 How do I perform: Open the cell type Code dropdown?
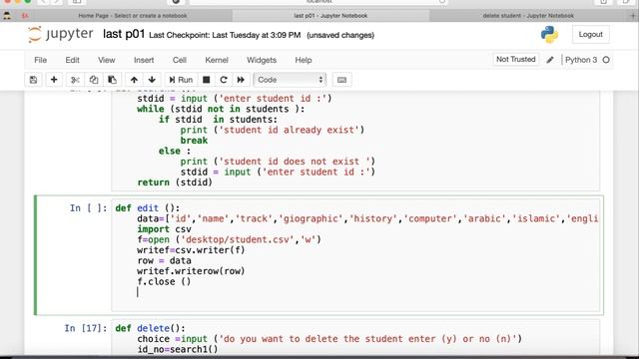pos(290,80)
